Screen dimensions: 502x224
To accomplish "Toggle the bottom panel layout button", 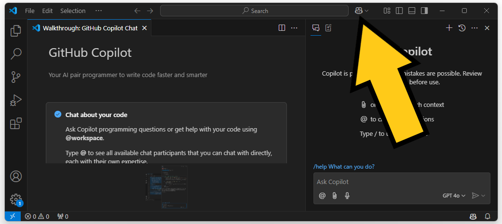I will pyautogui.click(x=412, y=11).
